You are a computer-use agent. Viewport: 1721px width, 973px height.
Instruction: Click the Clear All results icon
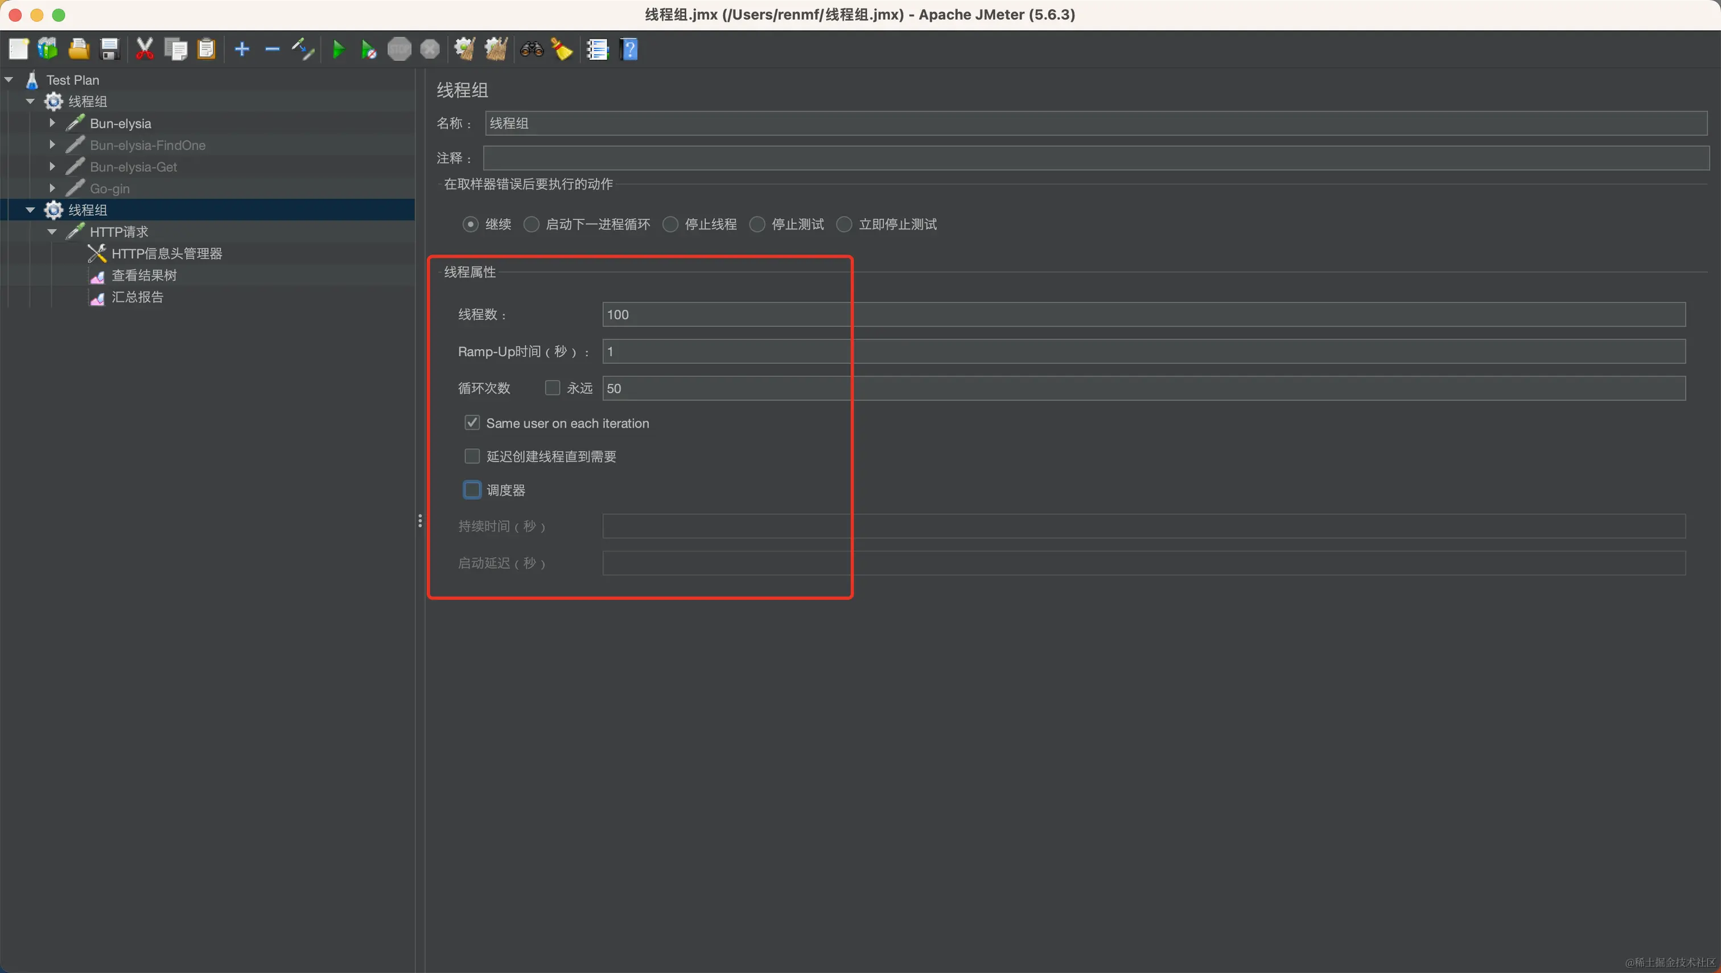(x=496, y=49)
